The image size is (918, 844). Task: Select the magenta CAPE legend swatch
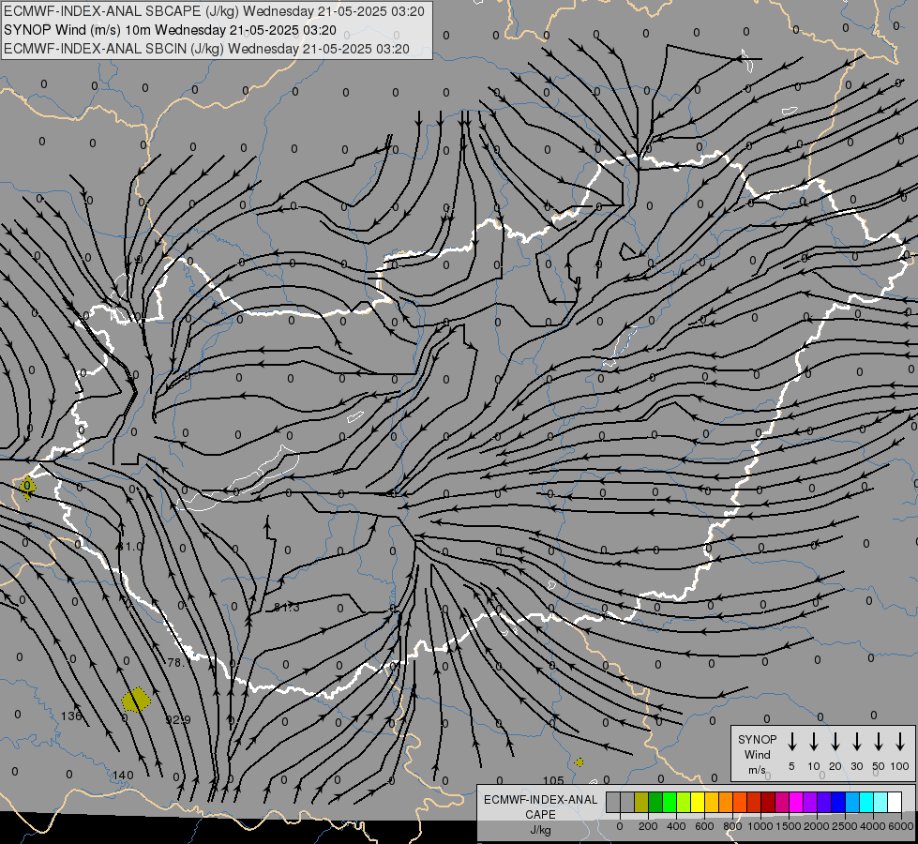point(797,802)
